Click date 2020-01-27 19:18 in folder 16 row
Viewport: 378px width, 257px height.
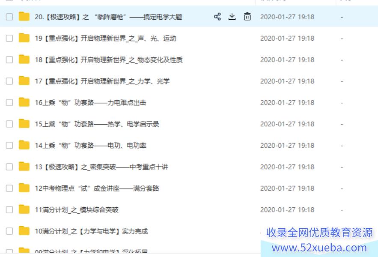[x=287, y=102]
